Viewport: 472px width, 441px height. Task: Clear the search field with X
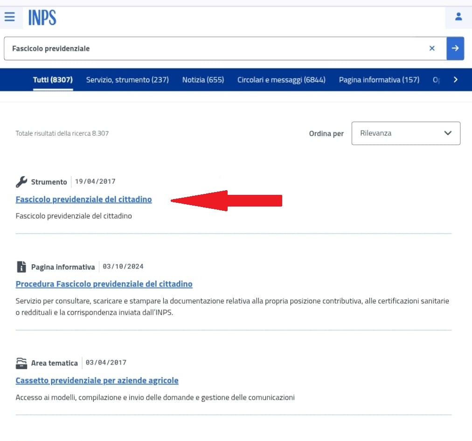pos(432,48)
